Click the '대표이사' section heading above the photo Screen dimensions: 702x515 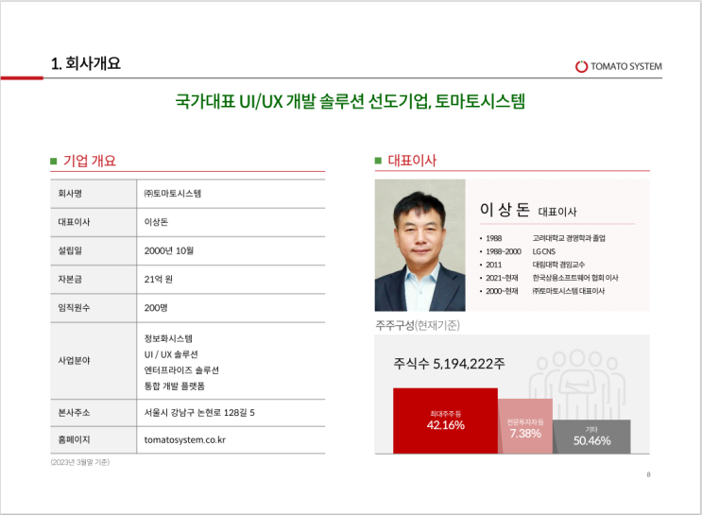click(x=412, y=161)
